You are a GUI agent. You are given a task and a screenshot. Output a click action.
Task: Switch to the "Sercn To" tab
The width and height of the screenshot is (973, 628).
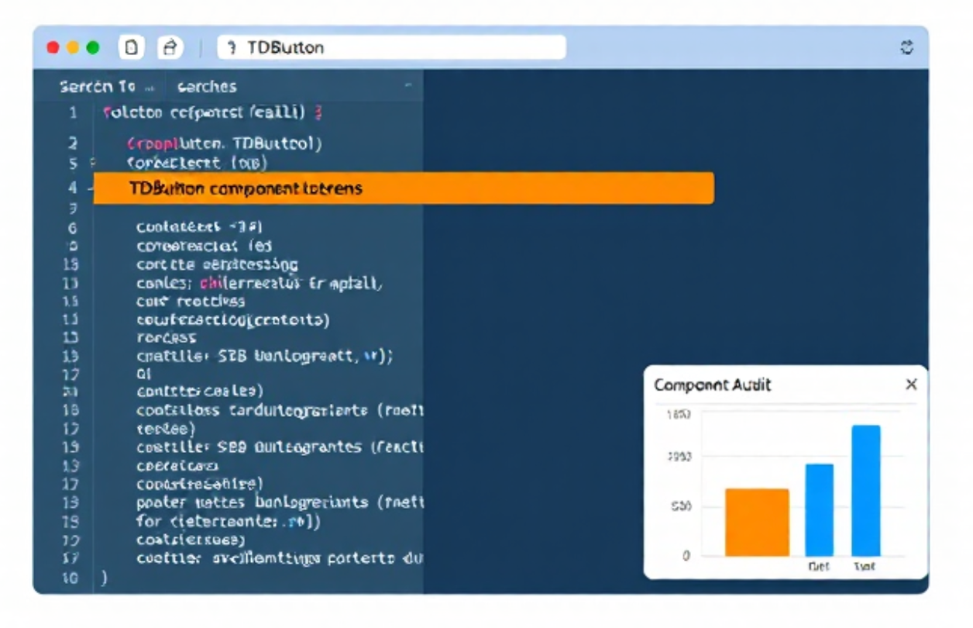tap(98, 87)
